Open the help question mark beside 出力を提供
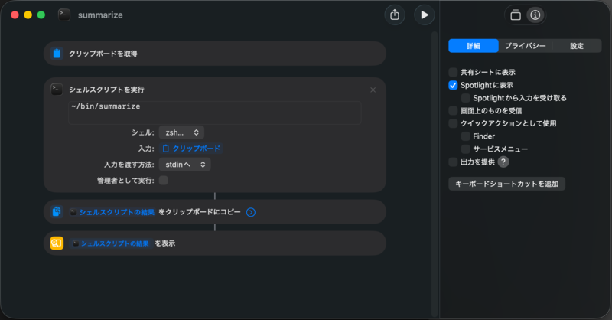 point(503,162)
